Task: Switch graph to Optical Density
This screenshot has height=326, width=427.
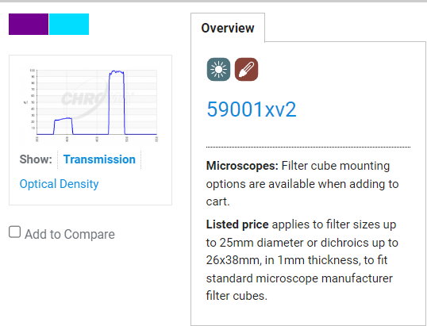Action: coord(59,184)
